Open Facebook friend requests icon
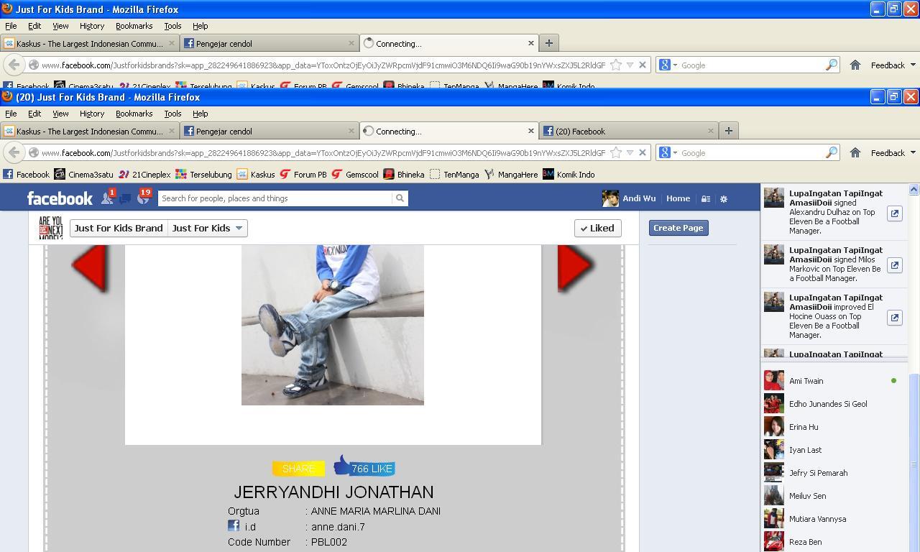Viewport: 920px width, 552px height. point(107,198)
